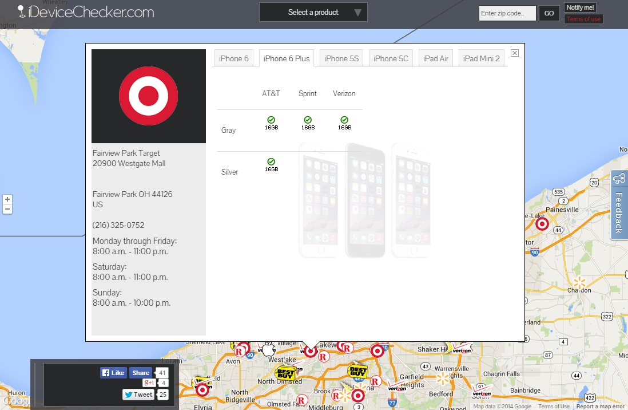
Task: Open the iPad Air tab
Action: [x=436, y=58]
